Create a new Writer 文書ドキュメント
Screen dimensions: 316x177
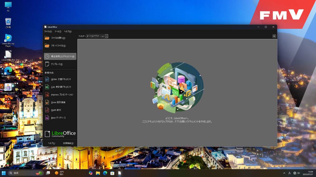click(x=60, y=79)
